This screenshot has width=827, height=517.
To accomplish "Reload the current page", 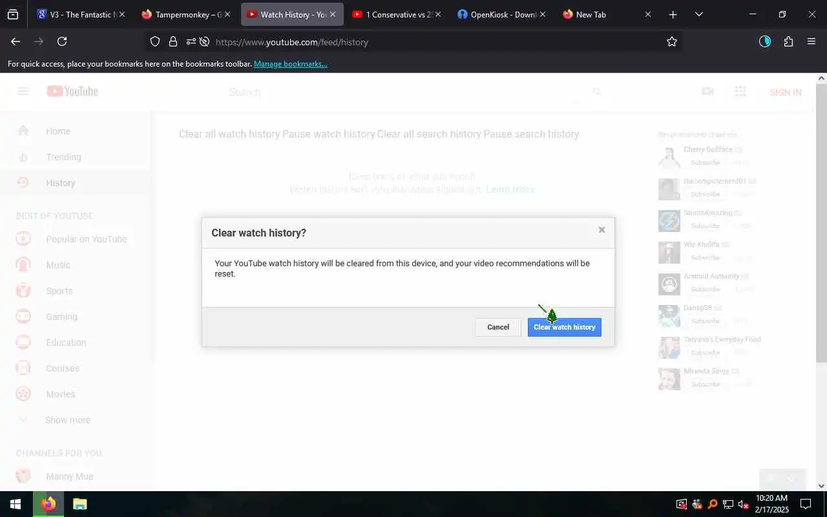I will coord(62,41).
